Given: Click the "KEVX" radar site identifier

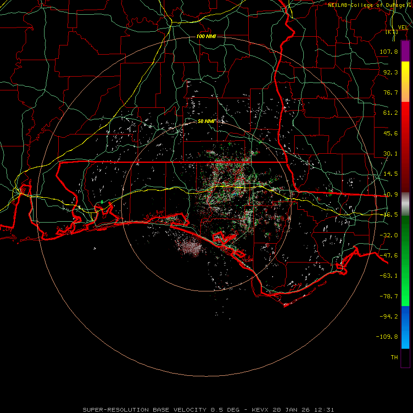Looking at the screenshot, I should point(260,410).
